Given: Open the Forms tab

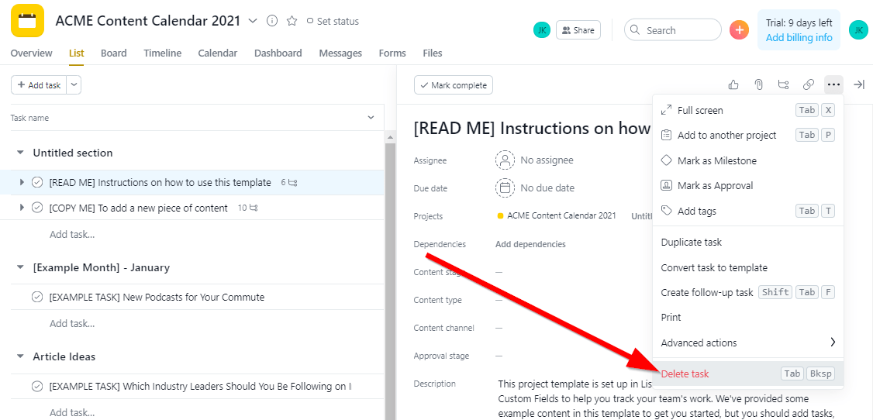Looking at the screenshot, I should [x=392, y=53].
